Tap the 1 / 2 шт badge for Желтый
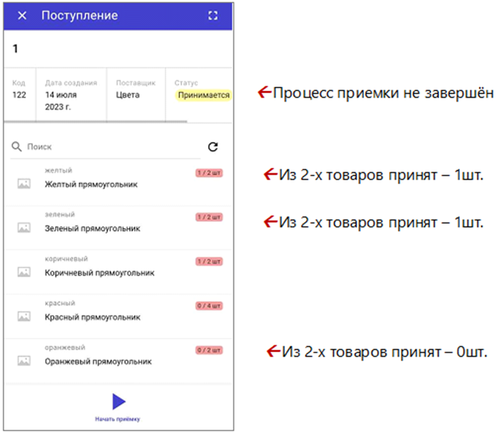This screenshot has width=498, height=433. [x=209, y=173]
